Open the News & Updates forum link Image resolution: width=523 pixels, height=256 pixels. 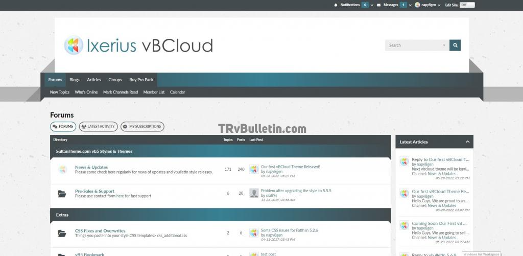[x=91, y=167]
